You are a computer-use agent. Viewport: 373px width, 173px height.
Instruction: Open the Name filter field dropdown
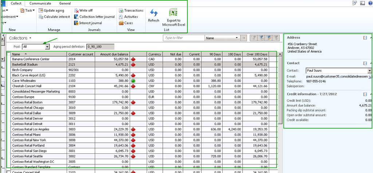coord(237,38)
